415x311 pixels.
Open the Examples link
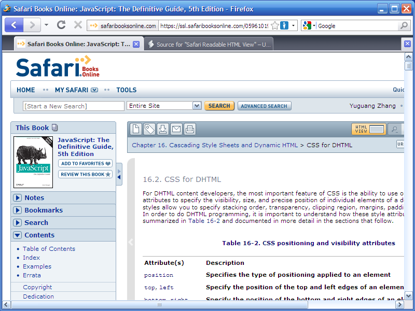coord(37,266)
